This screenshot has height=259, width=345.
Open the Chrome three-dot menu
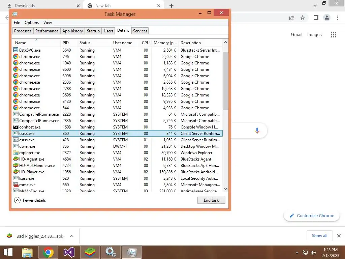[338, 18]
